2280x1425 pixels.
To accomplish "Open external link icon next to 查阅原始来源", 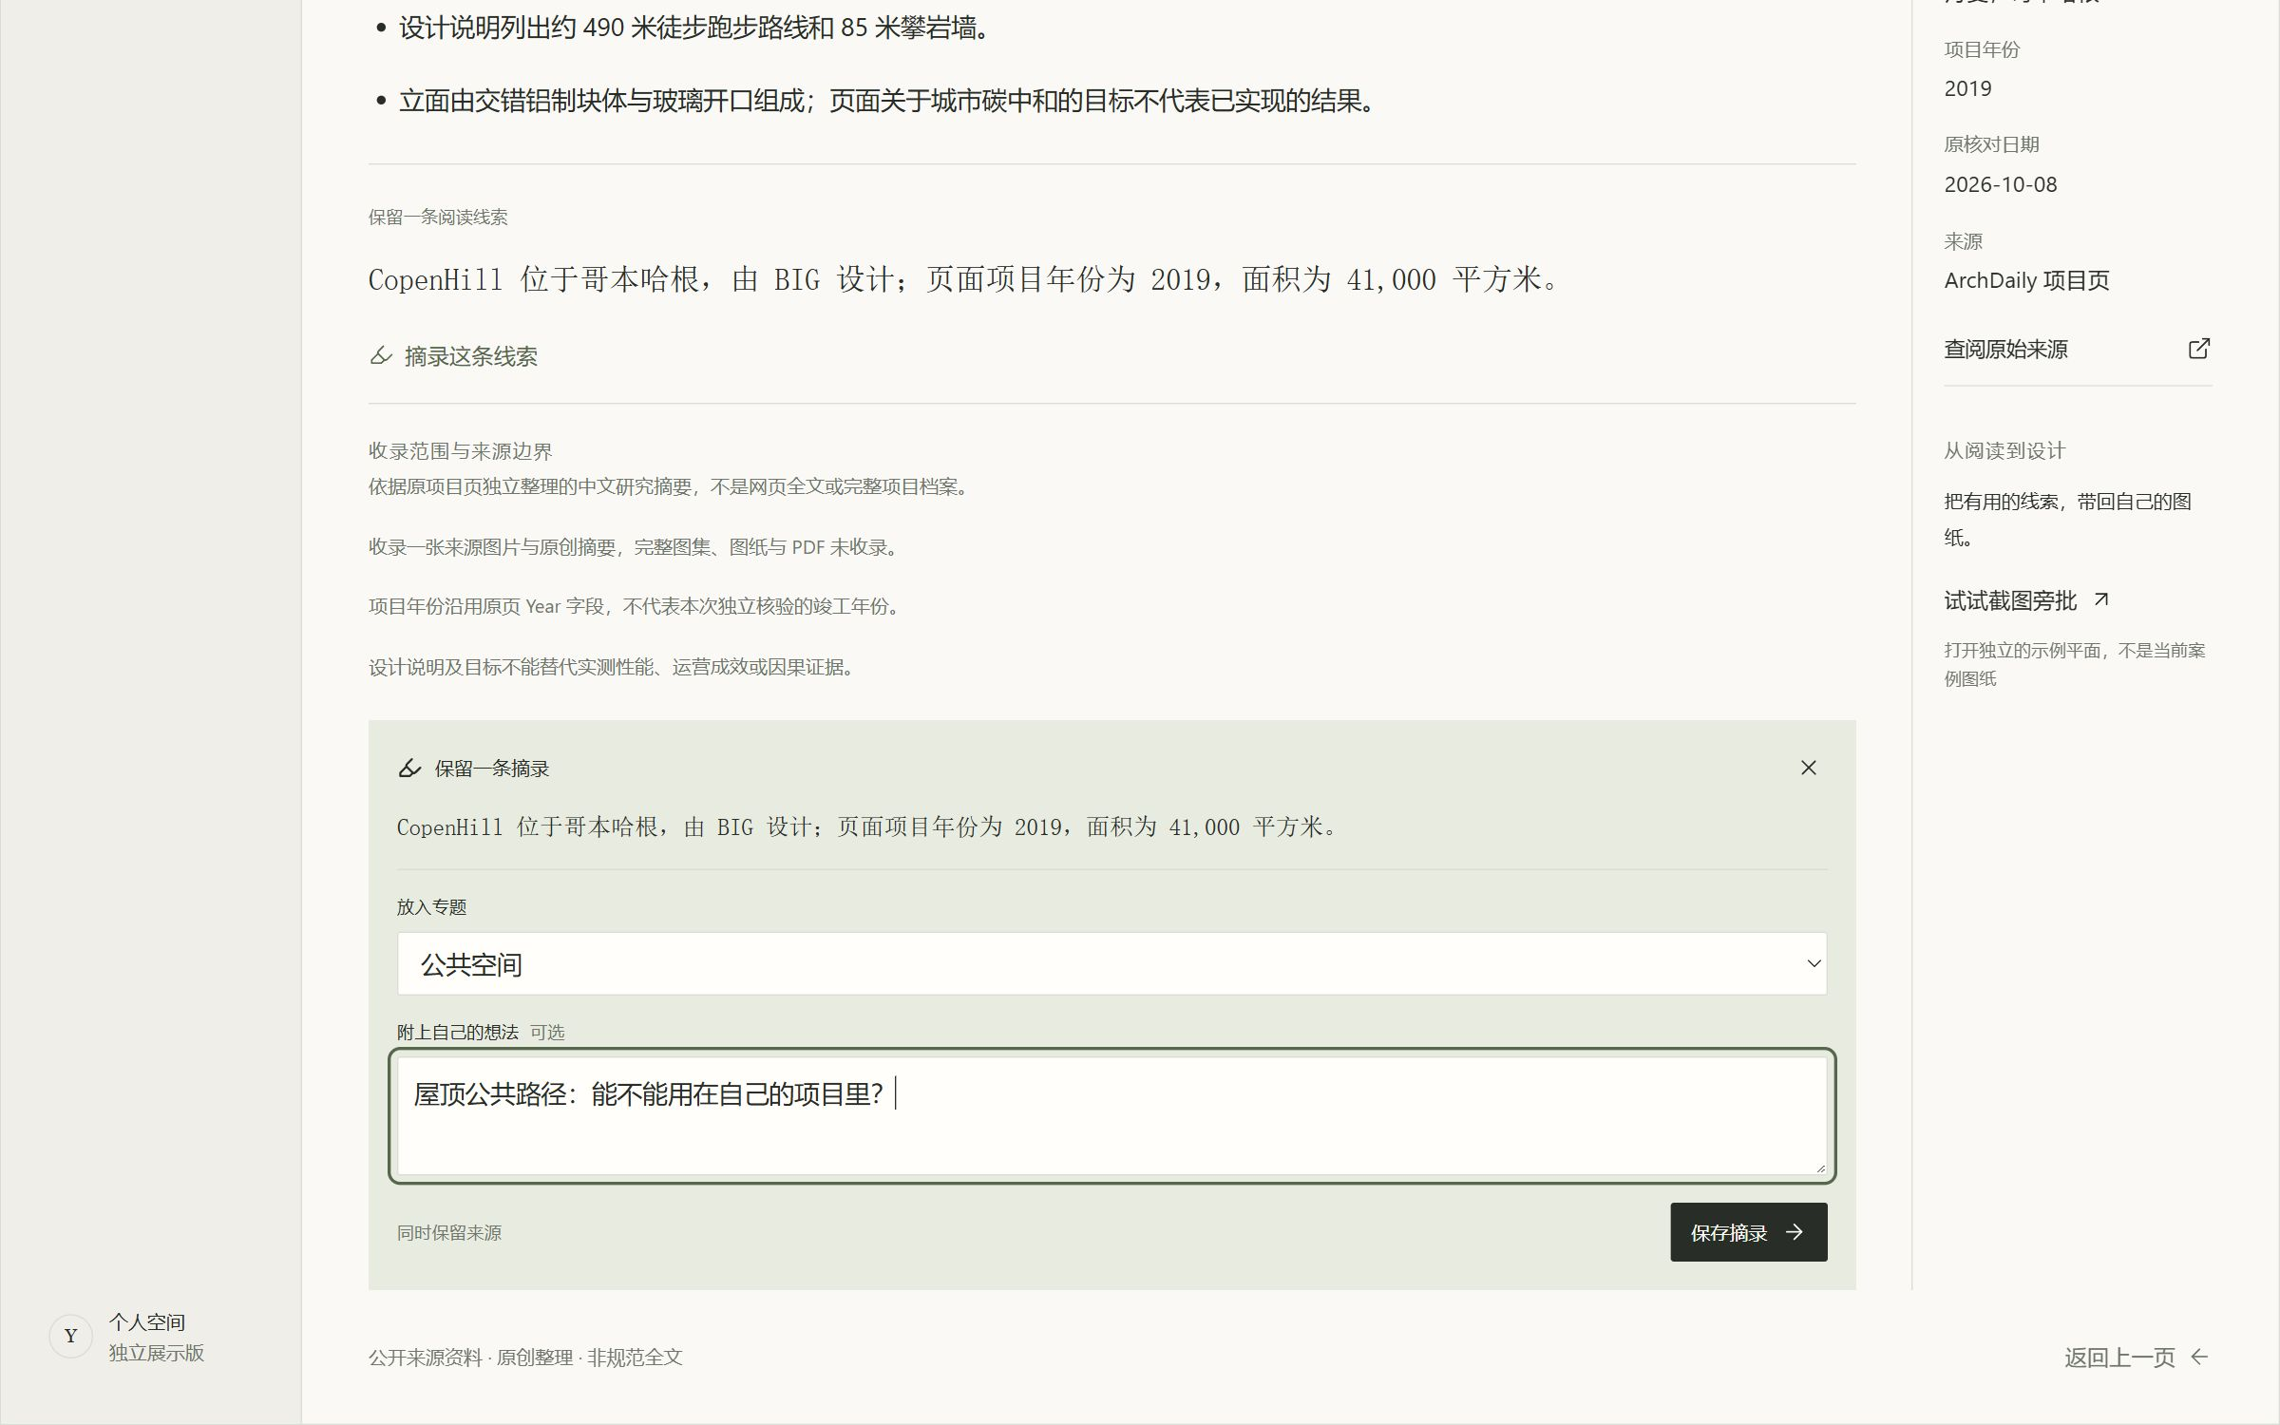I will click(x=2198, y=349).
